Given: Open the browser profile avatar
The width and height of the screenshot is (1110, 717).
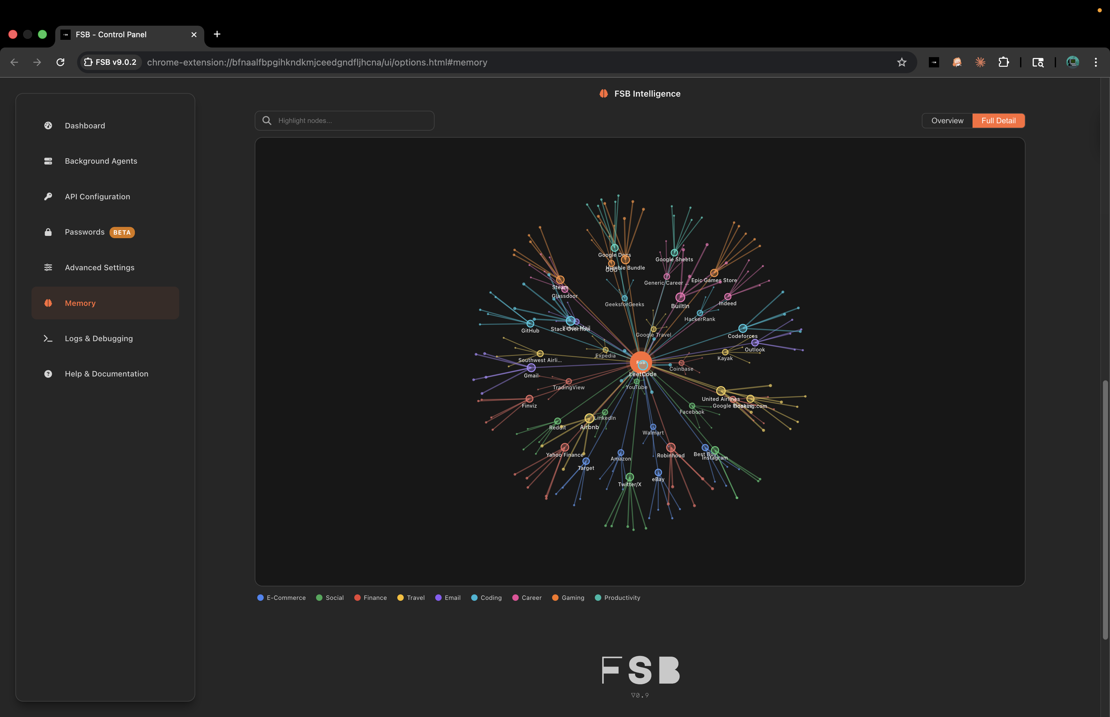Looking at the screenshot, I should tap(1073, 62).
